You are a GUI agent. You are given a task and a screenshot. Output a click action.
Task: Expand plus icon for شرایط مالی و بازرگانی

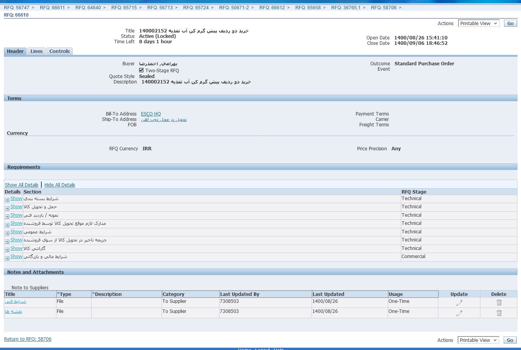point(7,258)
